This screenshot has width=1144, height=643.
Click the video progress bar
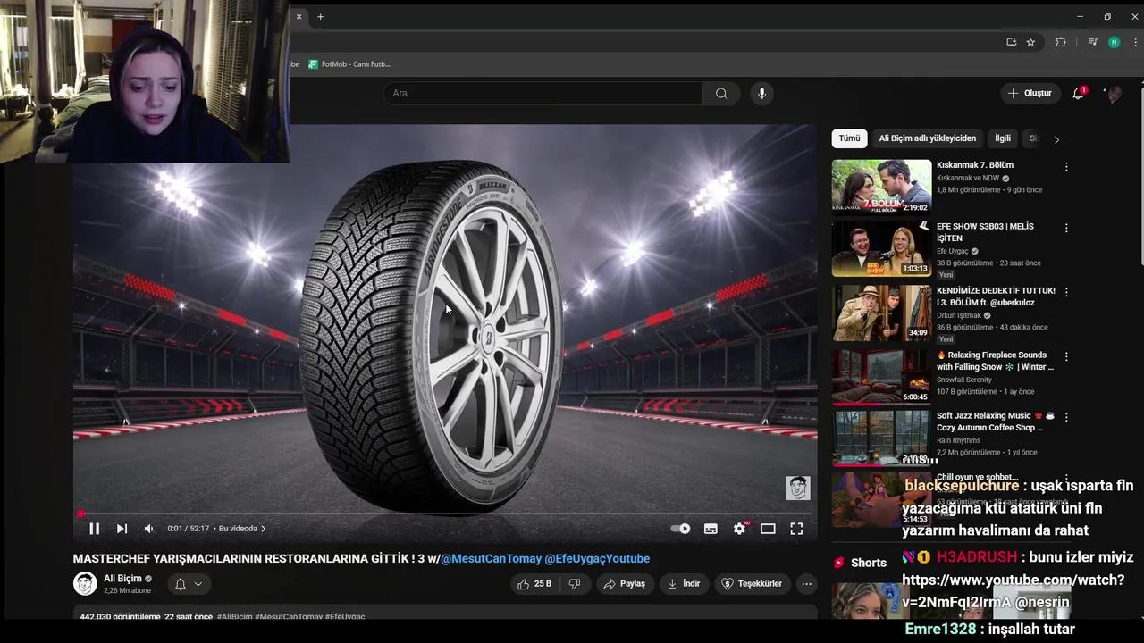click(445, 514)
